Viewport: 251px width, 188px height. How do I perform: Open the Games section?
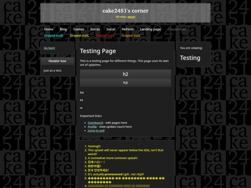tap(79, 29)
